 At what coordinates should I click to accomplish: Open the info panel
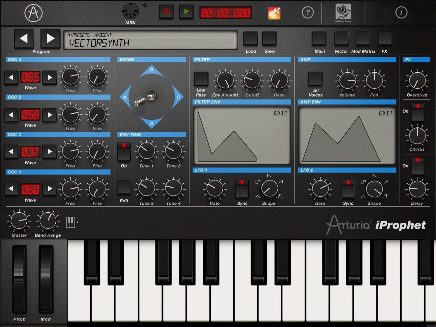point(401,12)
